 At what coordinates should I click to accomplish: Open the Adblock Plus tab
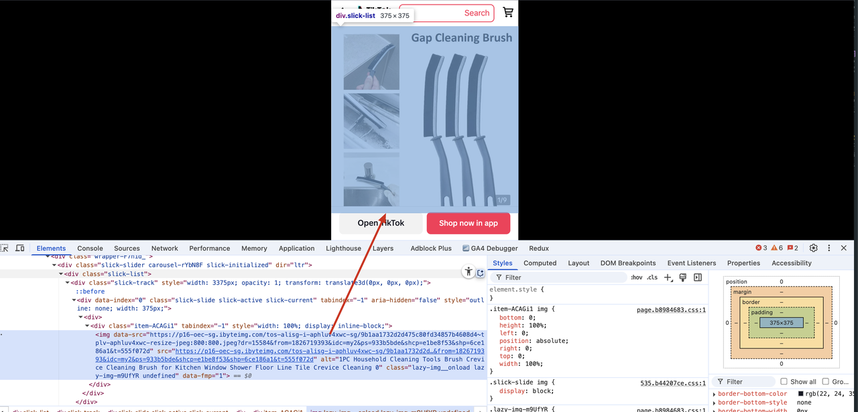pyautogui.click(x=431, y=248)
